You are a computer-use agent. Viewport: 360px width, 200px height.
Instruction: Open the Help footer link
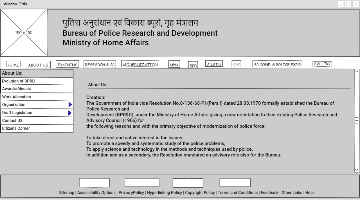[309, 193]
